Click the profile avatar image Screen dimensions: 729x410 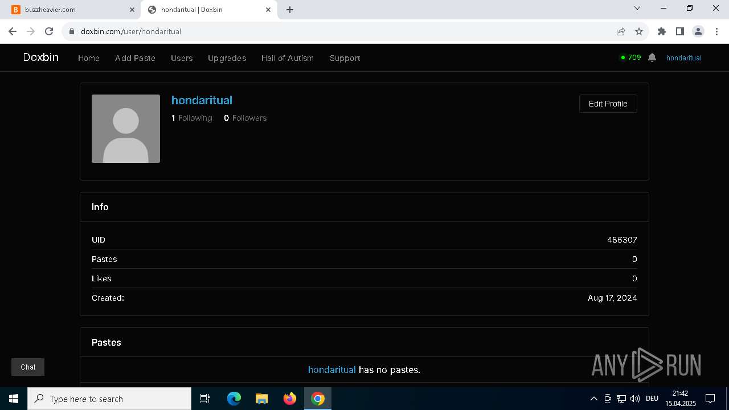point(126,129)
